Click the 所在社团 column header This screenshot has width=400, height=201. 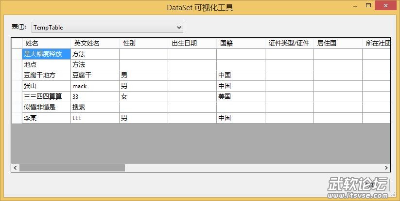tap(377, 44)
